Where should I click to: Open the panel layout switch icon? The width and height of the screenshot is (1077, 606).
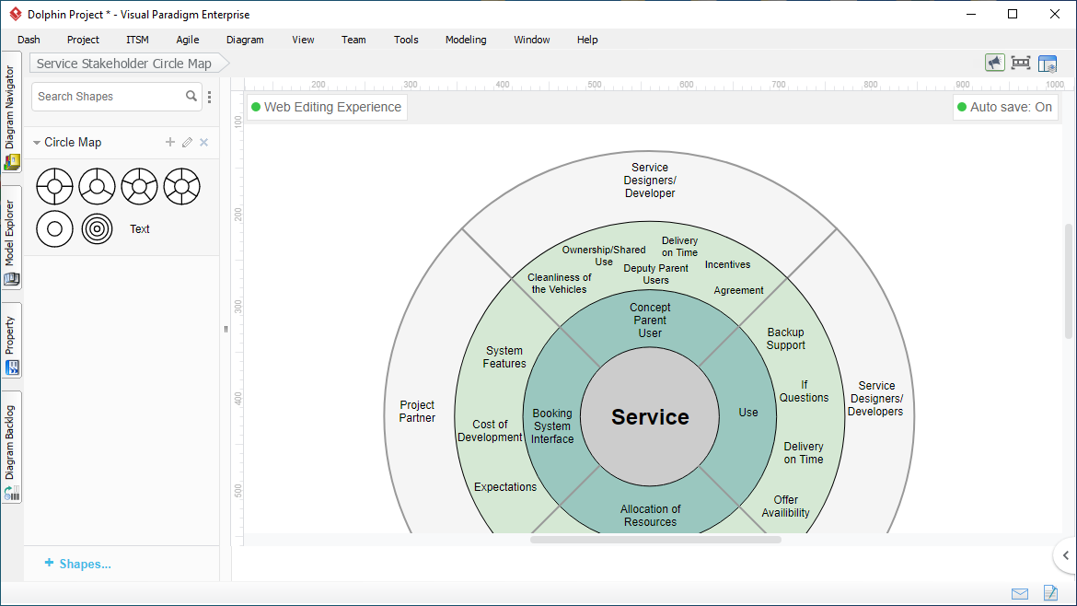pos(1048,64)
